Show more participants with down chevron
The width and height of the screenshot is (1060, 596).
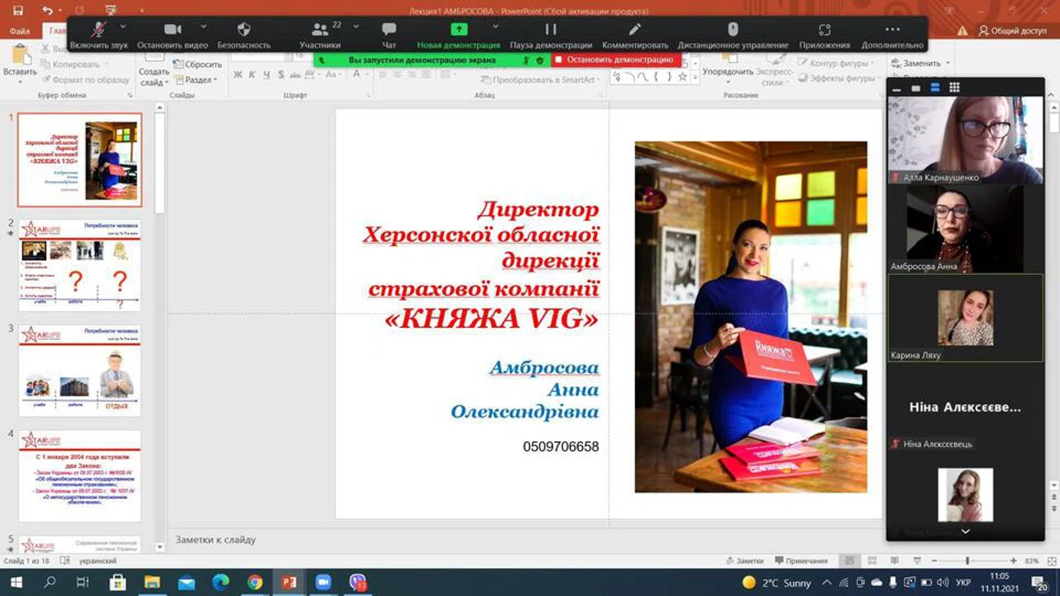(966, 531)
